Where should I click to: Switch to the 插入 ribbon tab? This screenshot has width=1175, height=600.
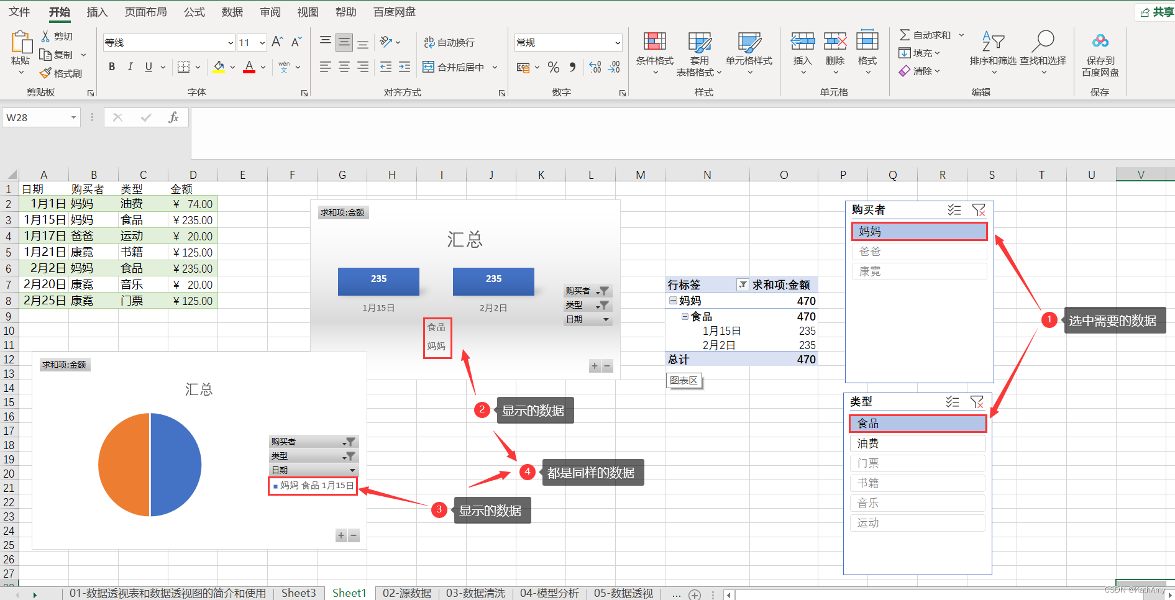pyautogui.click(x=97, y=12)
